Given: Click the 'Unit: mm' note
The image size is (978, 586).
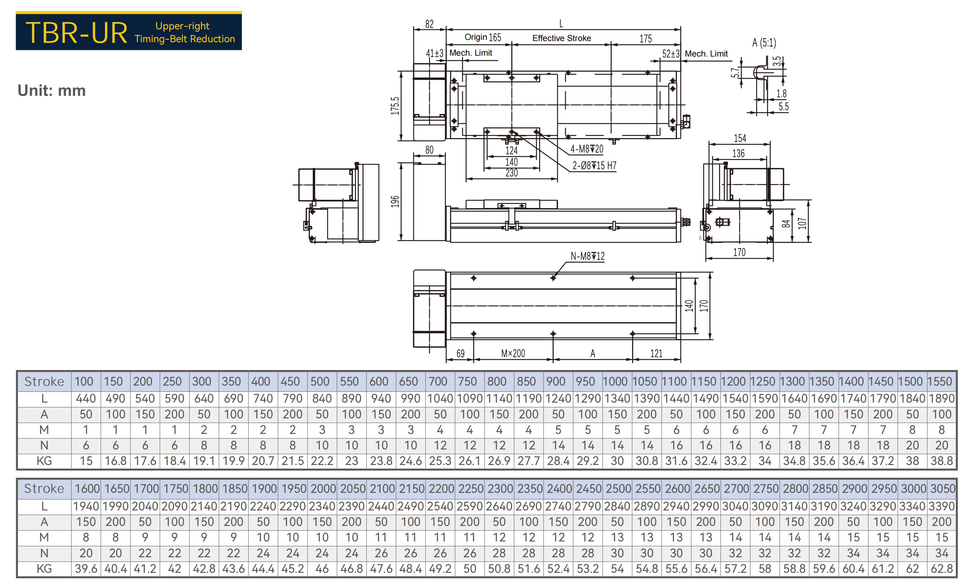Looking at the screenshot, I should (51, 91).
